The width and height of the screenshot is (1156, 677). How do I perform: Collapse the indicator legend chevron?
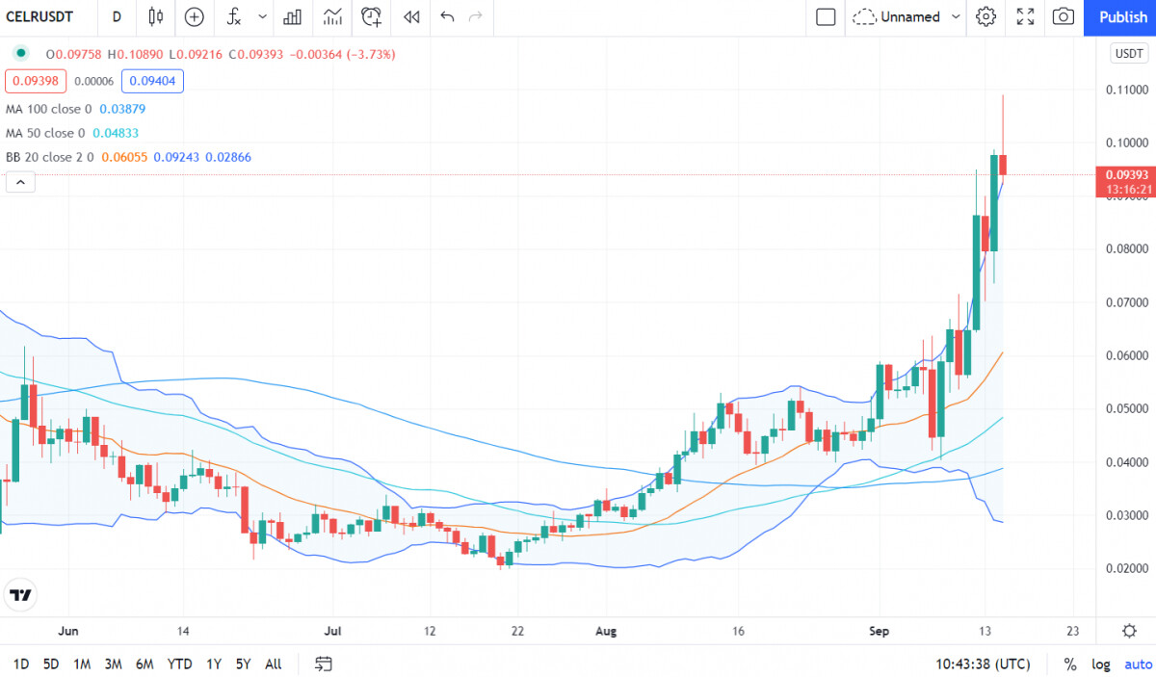20,182
